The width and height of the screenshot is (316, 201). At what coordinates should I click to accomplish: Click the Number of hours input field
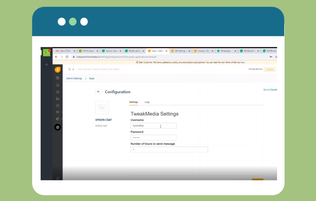click(169, 150)
